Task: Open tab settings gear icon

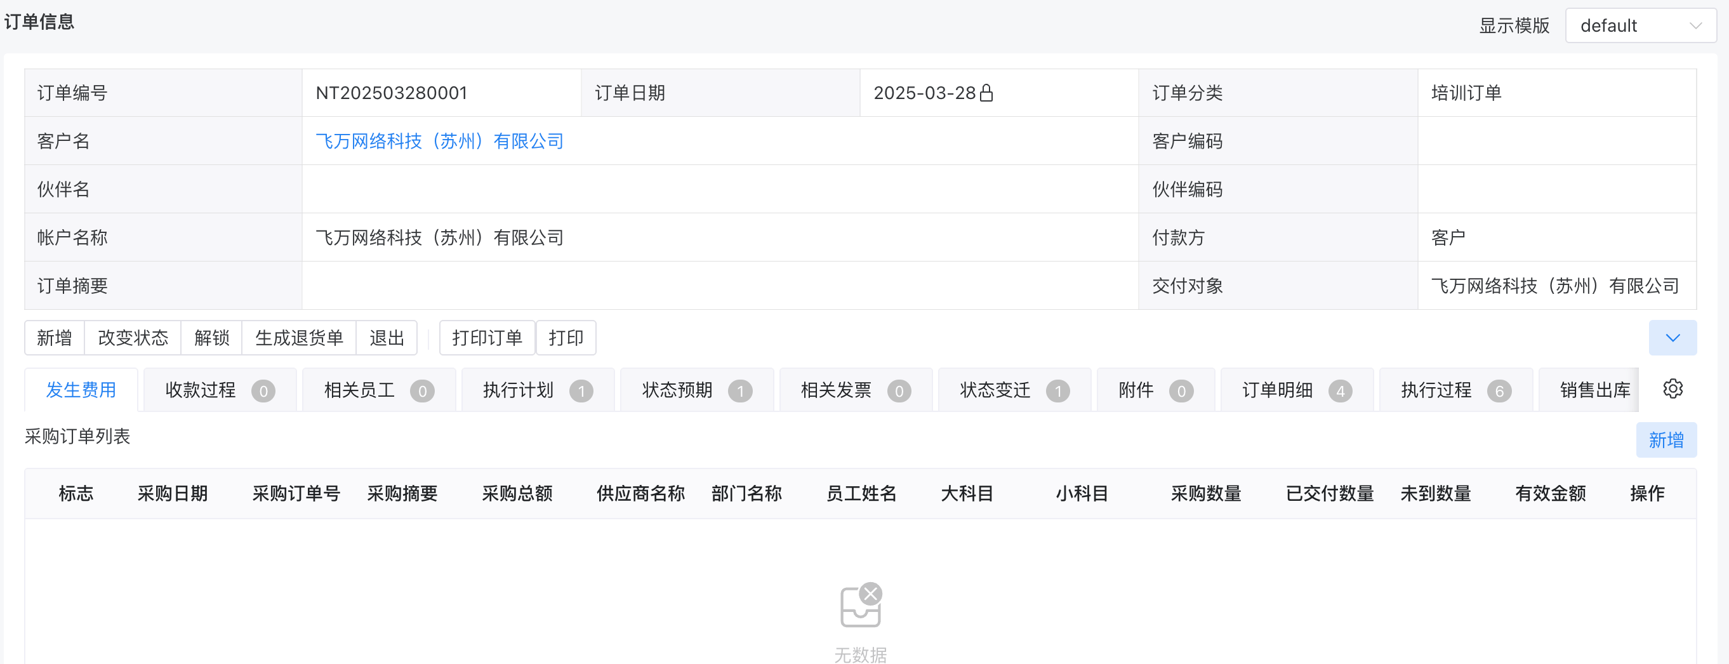Action: click(1672, 388)
